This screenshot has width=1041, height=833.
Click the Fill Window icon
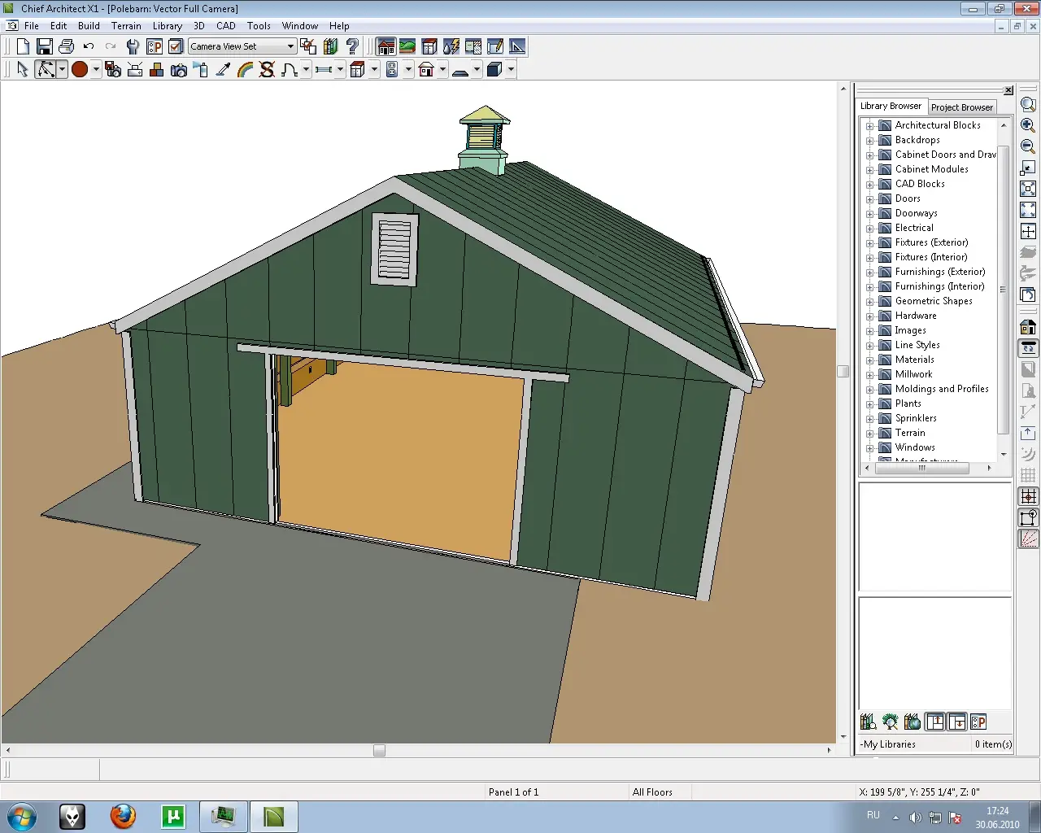[x=1028, y=189]
